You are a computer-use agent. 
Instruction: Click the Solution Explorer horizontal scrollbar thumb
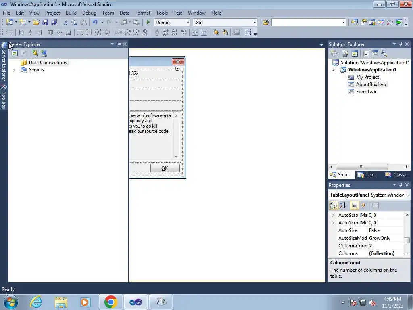coord(362,167)
